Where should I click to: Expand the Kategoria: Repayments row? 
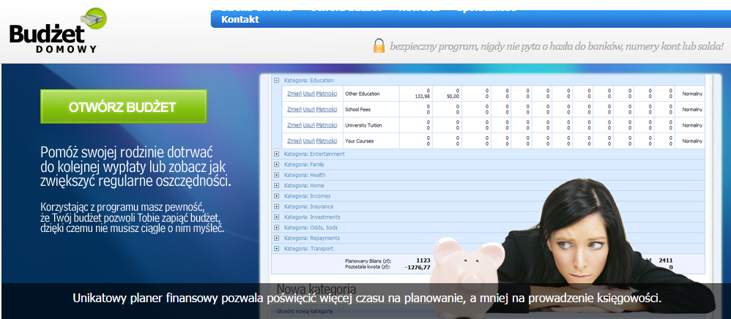pyautogui.click(x=276, y=238)
